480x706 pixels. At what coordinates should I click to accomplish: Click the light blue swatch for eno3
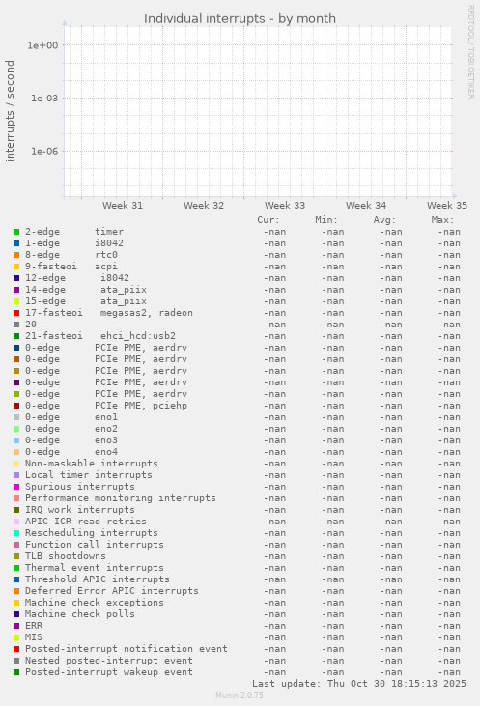click(16, 440)
